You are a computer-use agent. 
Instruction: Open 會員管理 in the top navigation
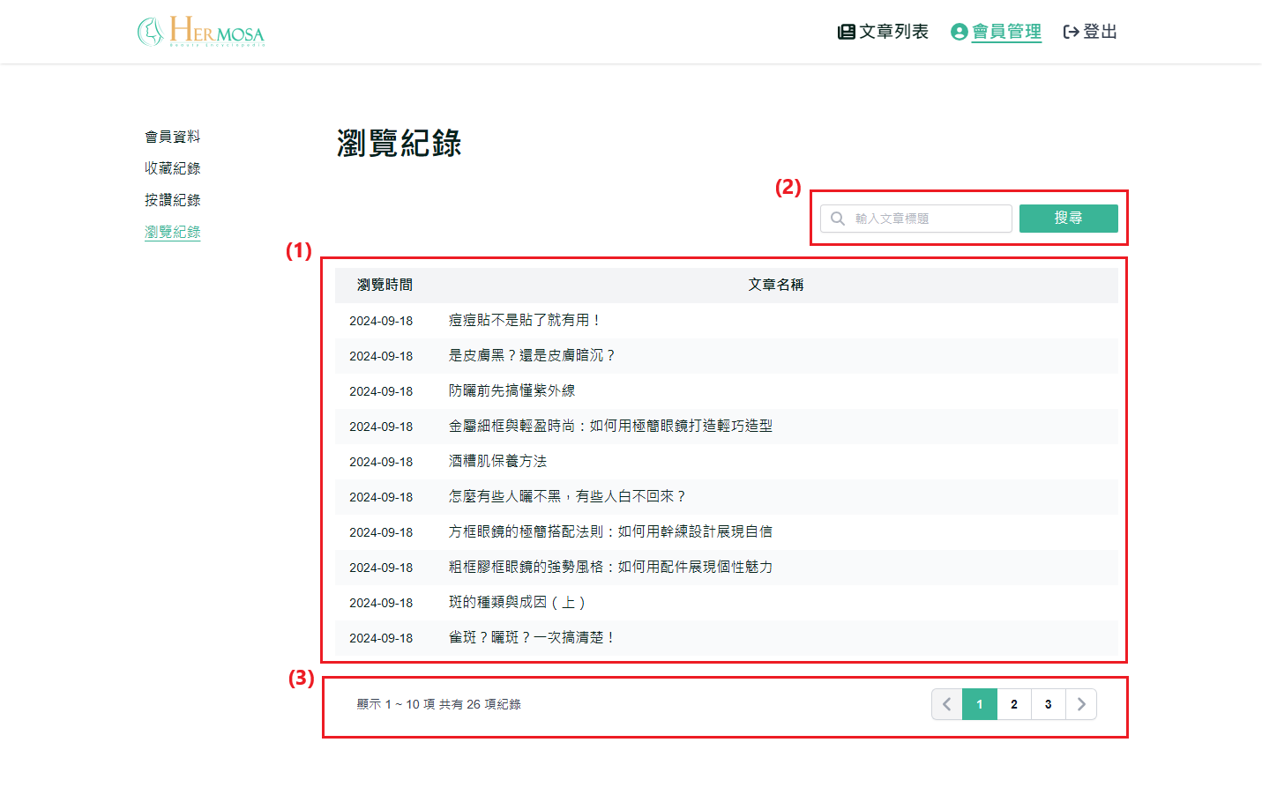click(1006, 32)
